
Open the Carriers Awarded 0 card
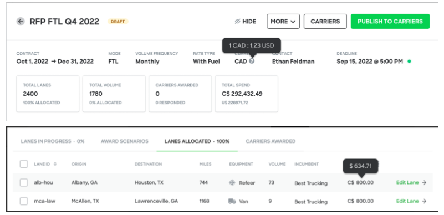tap(180, 94)
